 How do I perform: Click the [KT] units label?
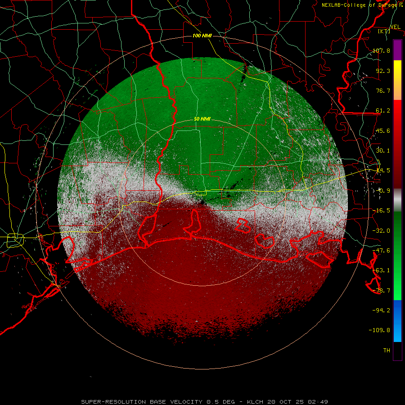[x=384, y=31]
